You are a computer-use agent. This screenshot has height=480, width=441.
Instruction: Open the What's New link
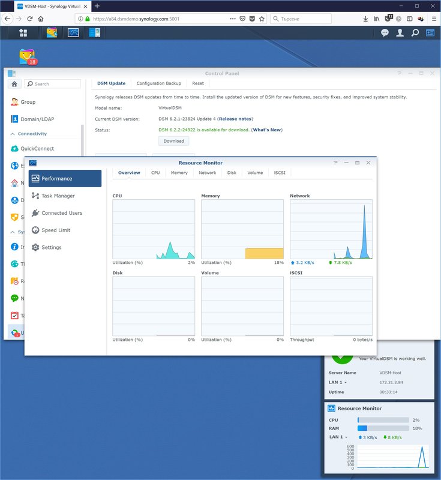click(267, 130)
